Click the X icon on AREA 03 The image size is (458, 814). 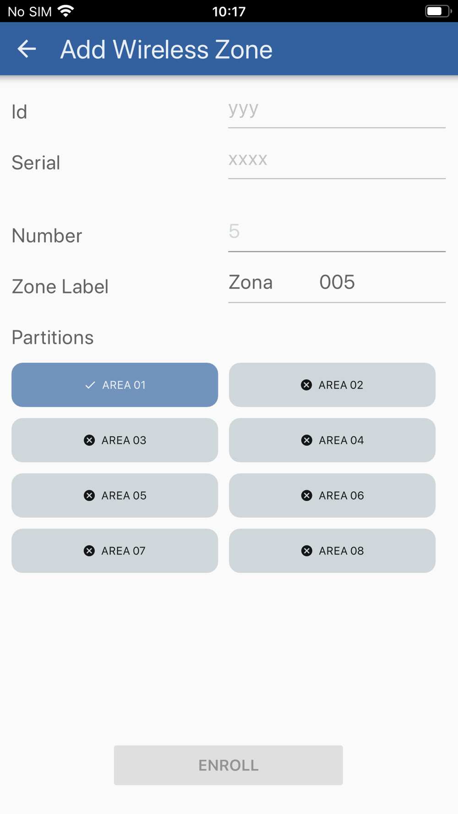89,440
